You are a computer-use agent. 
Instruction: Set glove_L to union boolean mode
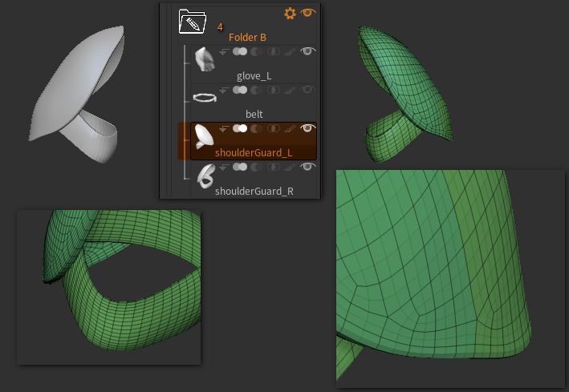point(240,52)
